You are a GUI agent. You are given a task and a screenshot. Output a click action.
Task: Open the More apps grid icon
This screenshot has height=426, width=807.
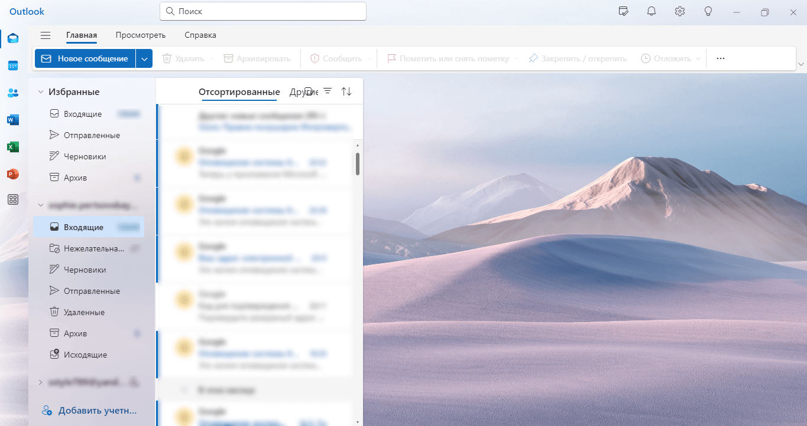point(13,199)
